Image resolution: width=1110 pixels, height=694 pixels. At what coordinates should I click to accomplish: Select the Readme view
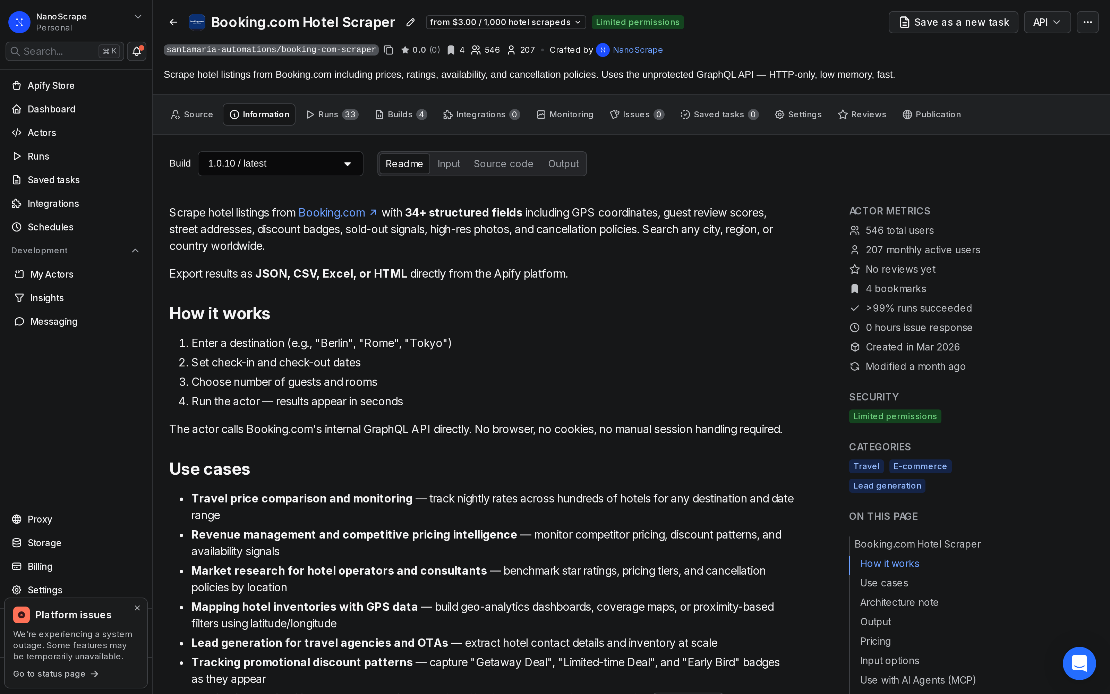click(x=404, y=164)
